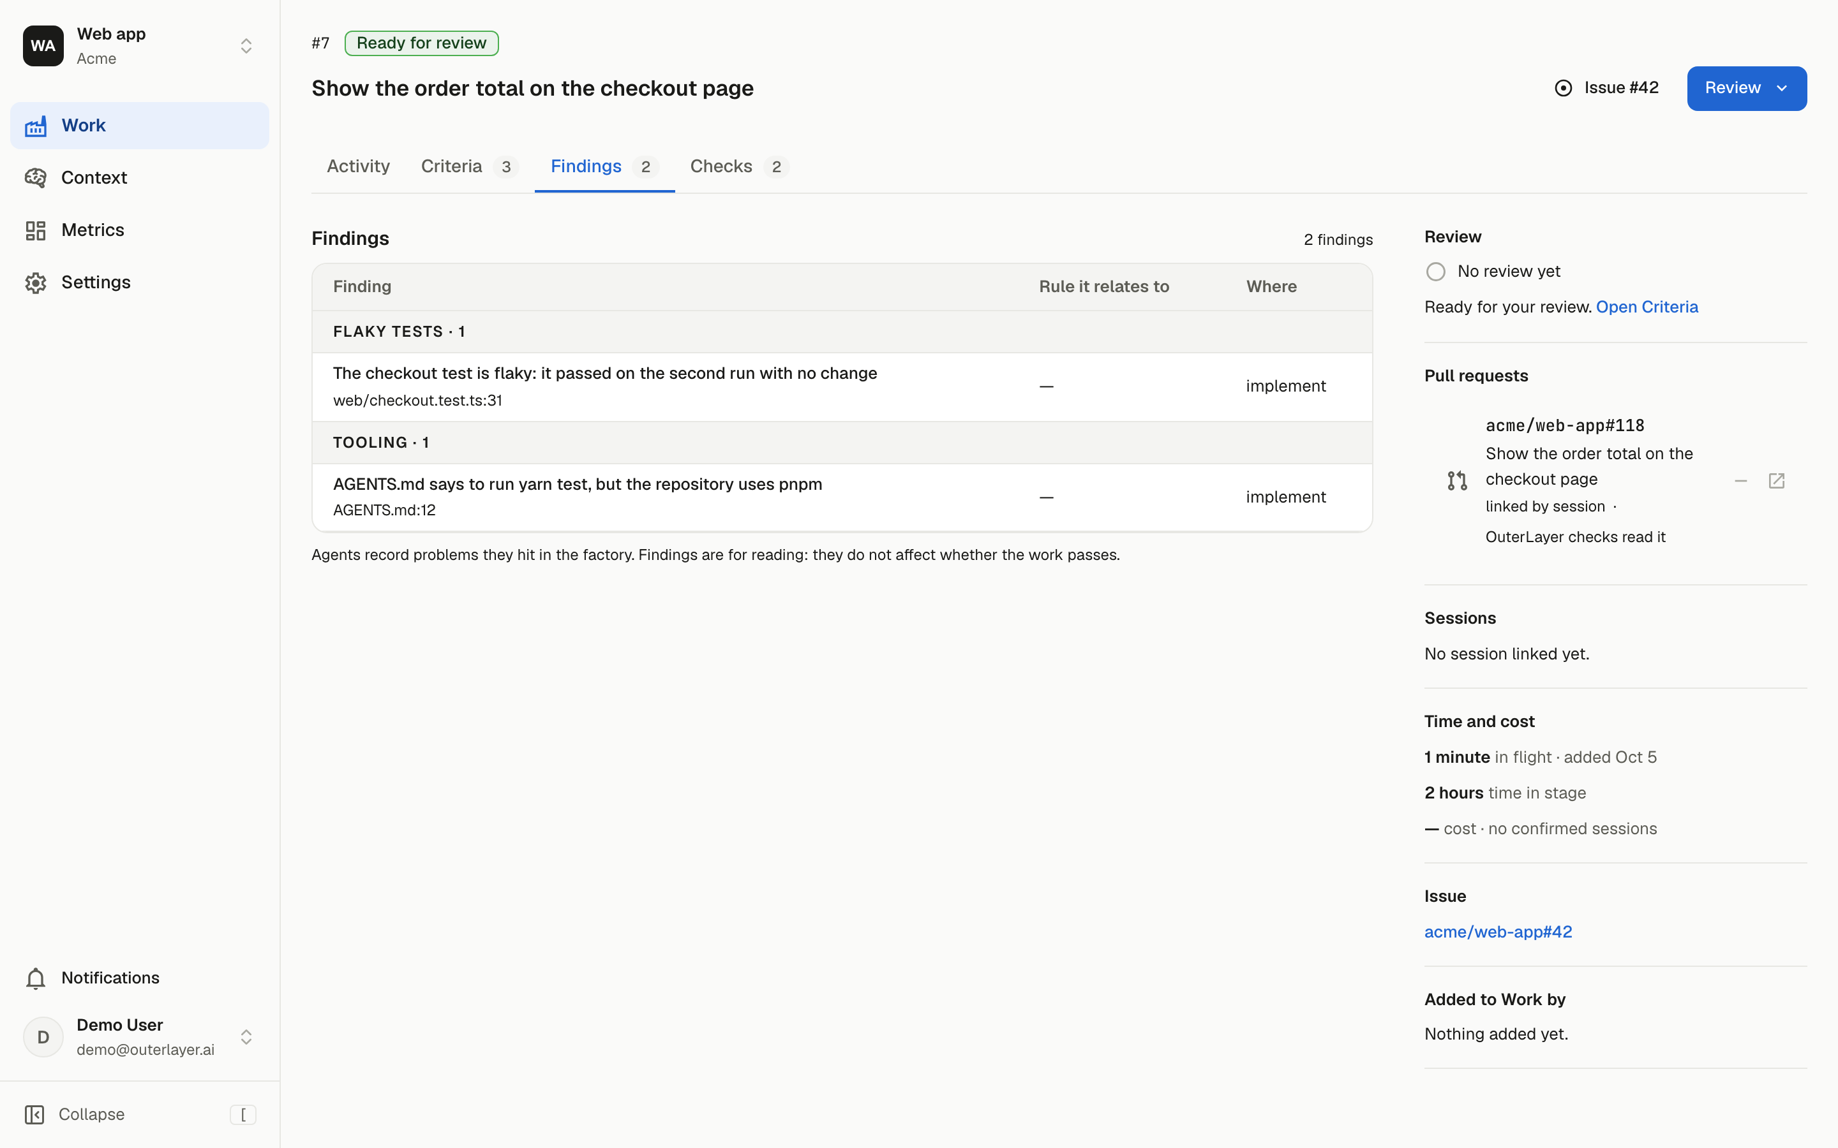Click implement in the flaky test row

[1286, 386]
